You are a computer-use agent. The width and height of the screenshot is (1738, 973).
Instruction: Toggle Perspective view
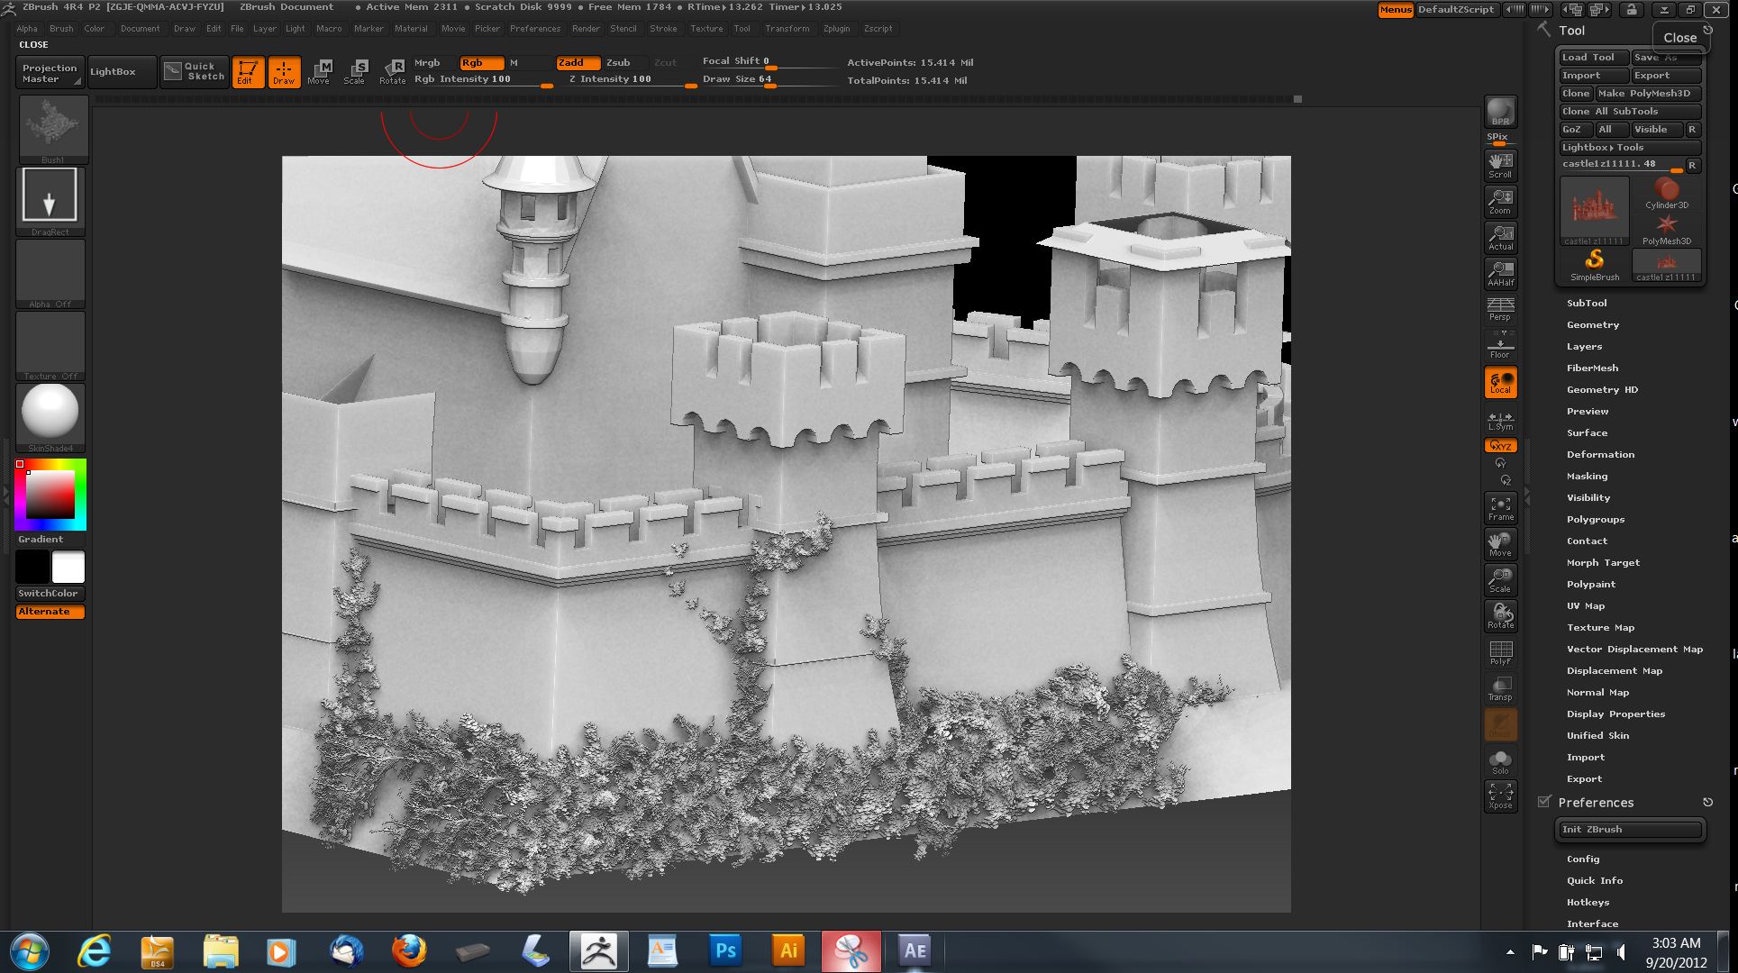point(1500,309)
